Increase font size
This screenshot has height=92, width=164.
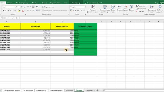click(x=22, y=7)
